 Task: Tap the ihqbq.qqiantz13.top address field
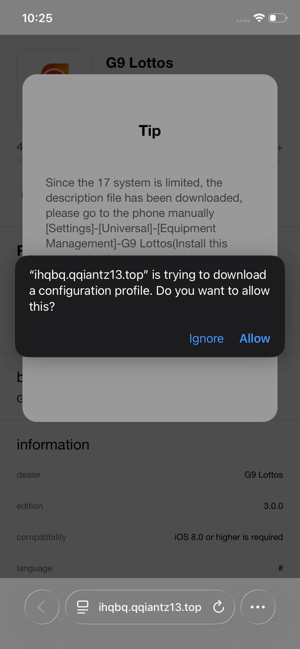tap(150, 607)
